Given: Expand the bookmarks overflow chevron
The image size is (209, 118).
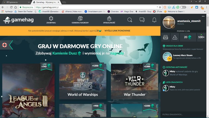Looking at the screenshot, I should point(205,11).
